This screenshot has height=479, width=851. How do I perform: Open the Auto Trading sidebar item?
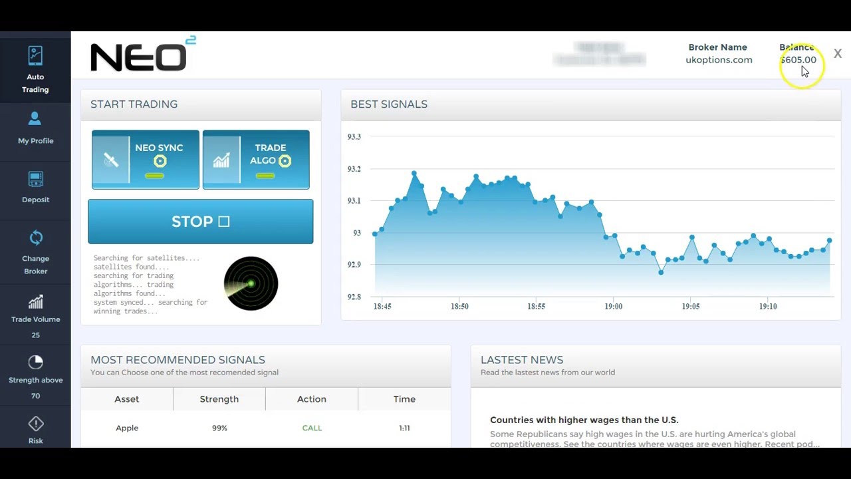tap(35, 69)
